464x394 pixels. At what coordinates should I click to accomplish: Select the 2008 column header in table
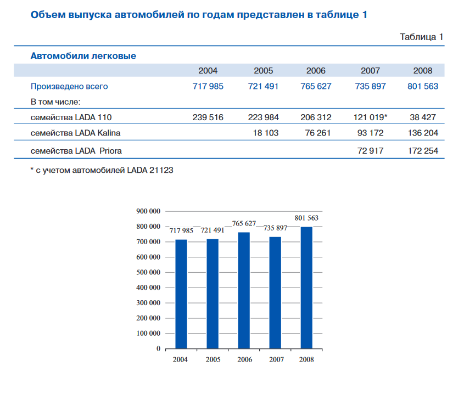pos(423,71)
